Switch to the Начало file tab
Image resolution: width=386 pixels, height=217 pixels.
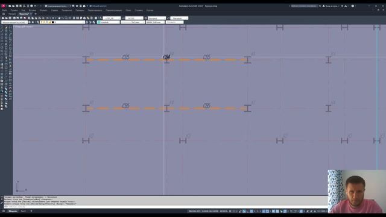(x=12, y=14)
